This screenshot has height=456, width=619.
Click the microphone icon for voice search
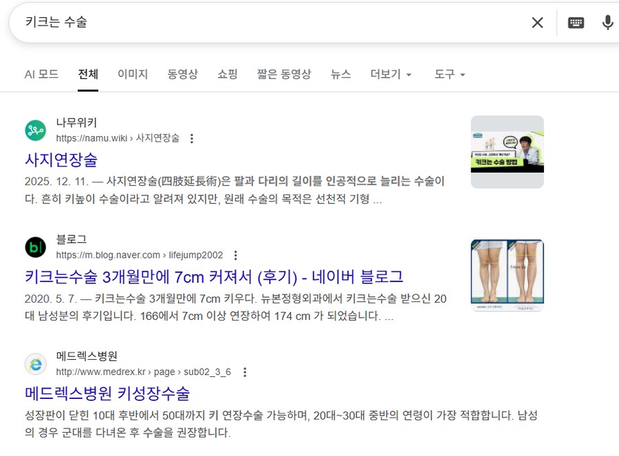point(607,22)
